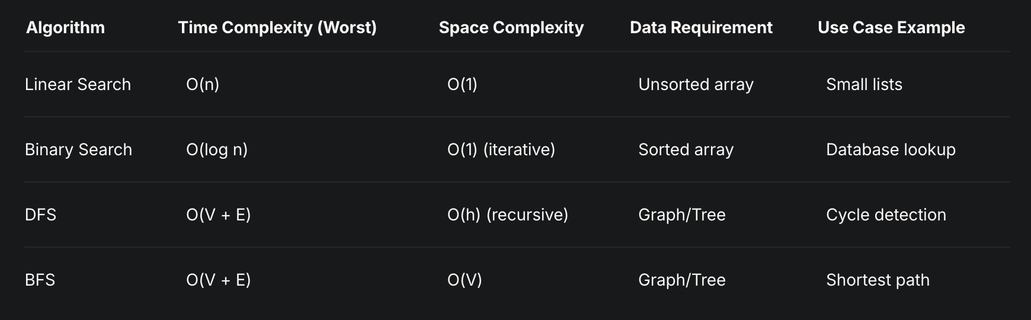Viewport: 1031px width, 320px height.
Task: Click the Shortest path use case
Action: 878,280
